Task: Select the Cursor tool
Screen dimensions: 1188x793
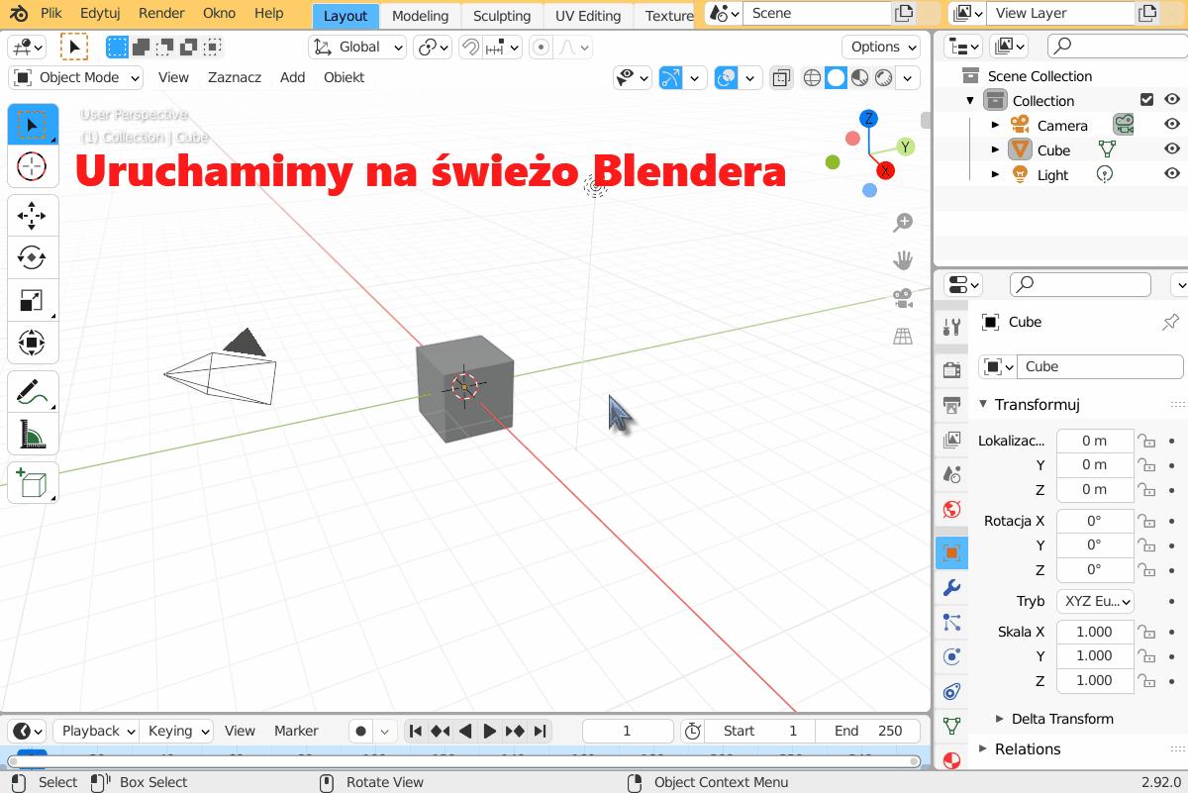Action: coord(33,167)
